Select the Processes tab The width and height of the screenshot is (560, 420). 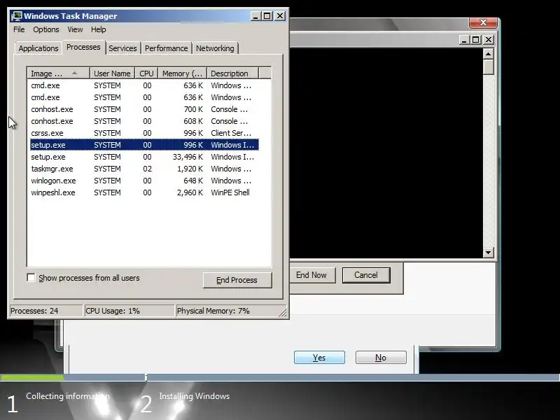click(x=83, y=47)
